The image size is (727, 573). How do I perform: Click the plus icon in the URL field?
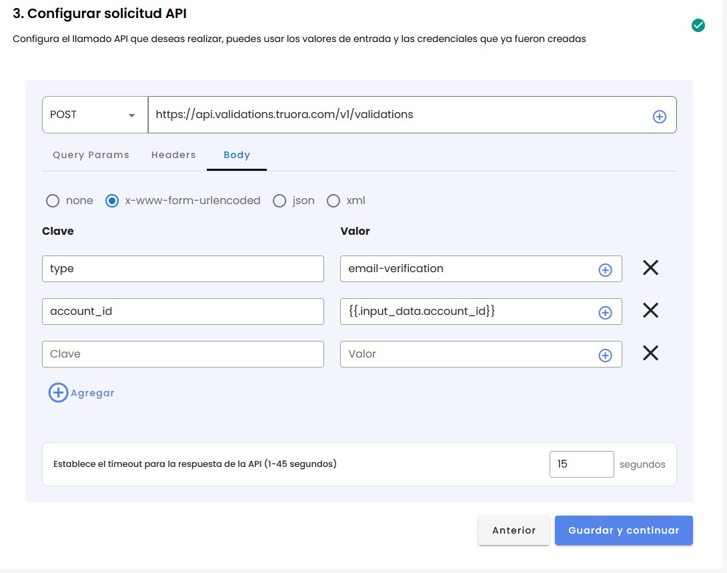pos(659,117)
